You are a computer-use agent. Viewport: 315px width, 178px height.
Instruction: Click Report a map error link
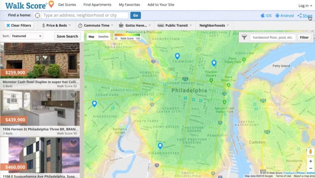click(304, 176)
